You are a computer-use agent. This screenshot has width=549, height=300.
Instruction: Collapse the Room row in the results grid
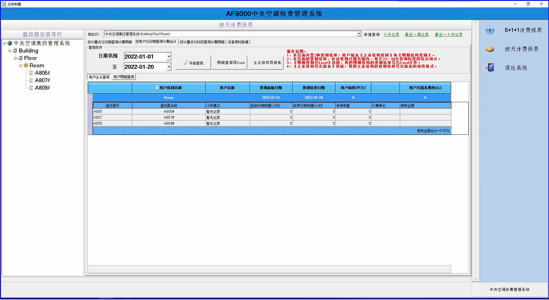coord(90,97)
